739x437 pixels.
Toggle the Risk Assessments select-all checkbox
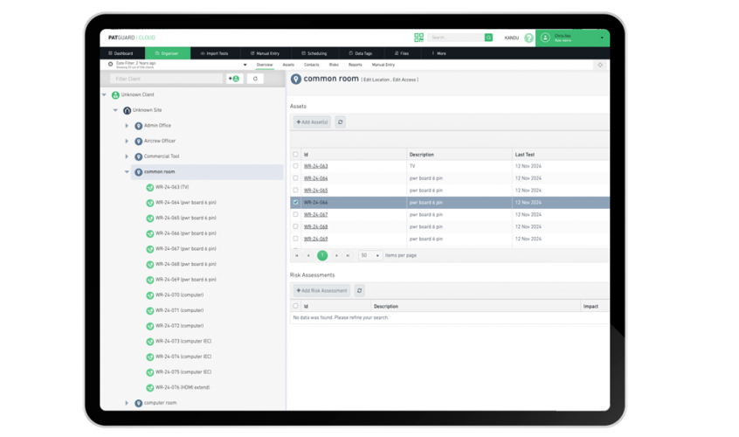(x=295, y=306)
